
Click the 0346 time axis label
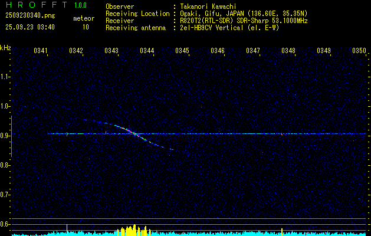[218, 51]
